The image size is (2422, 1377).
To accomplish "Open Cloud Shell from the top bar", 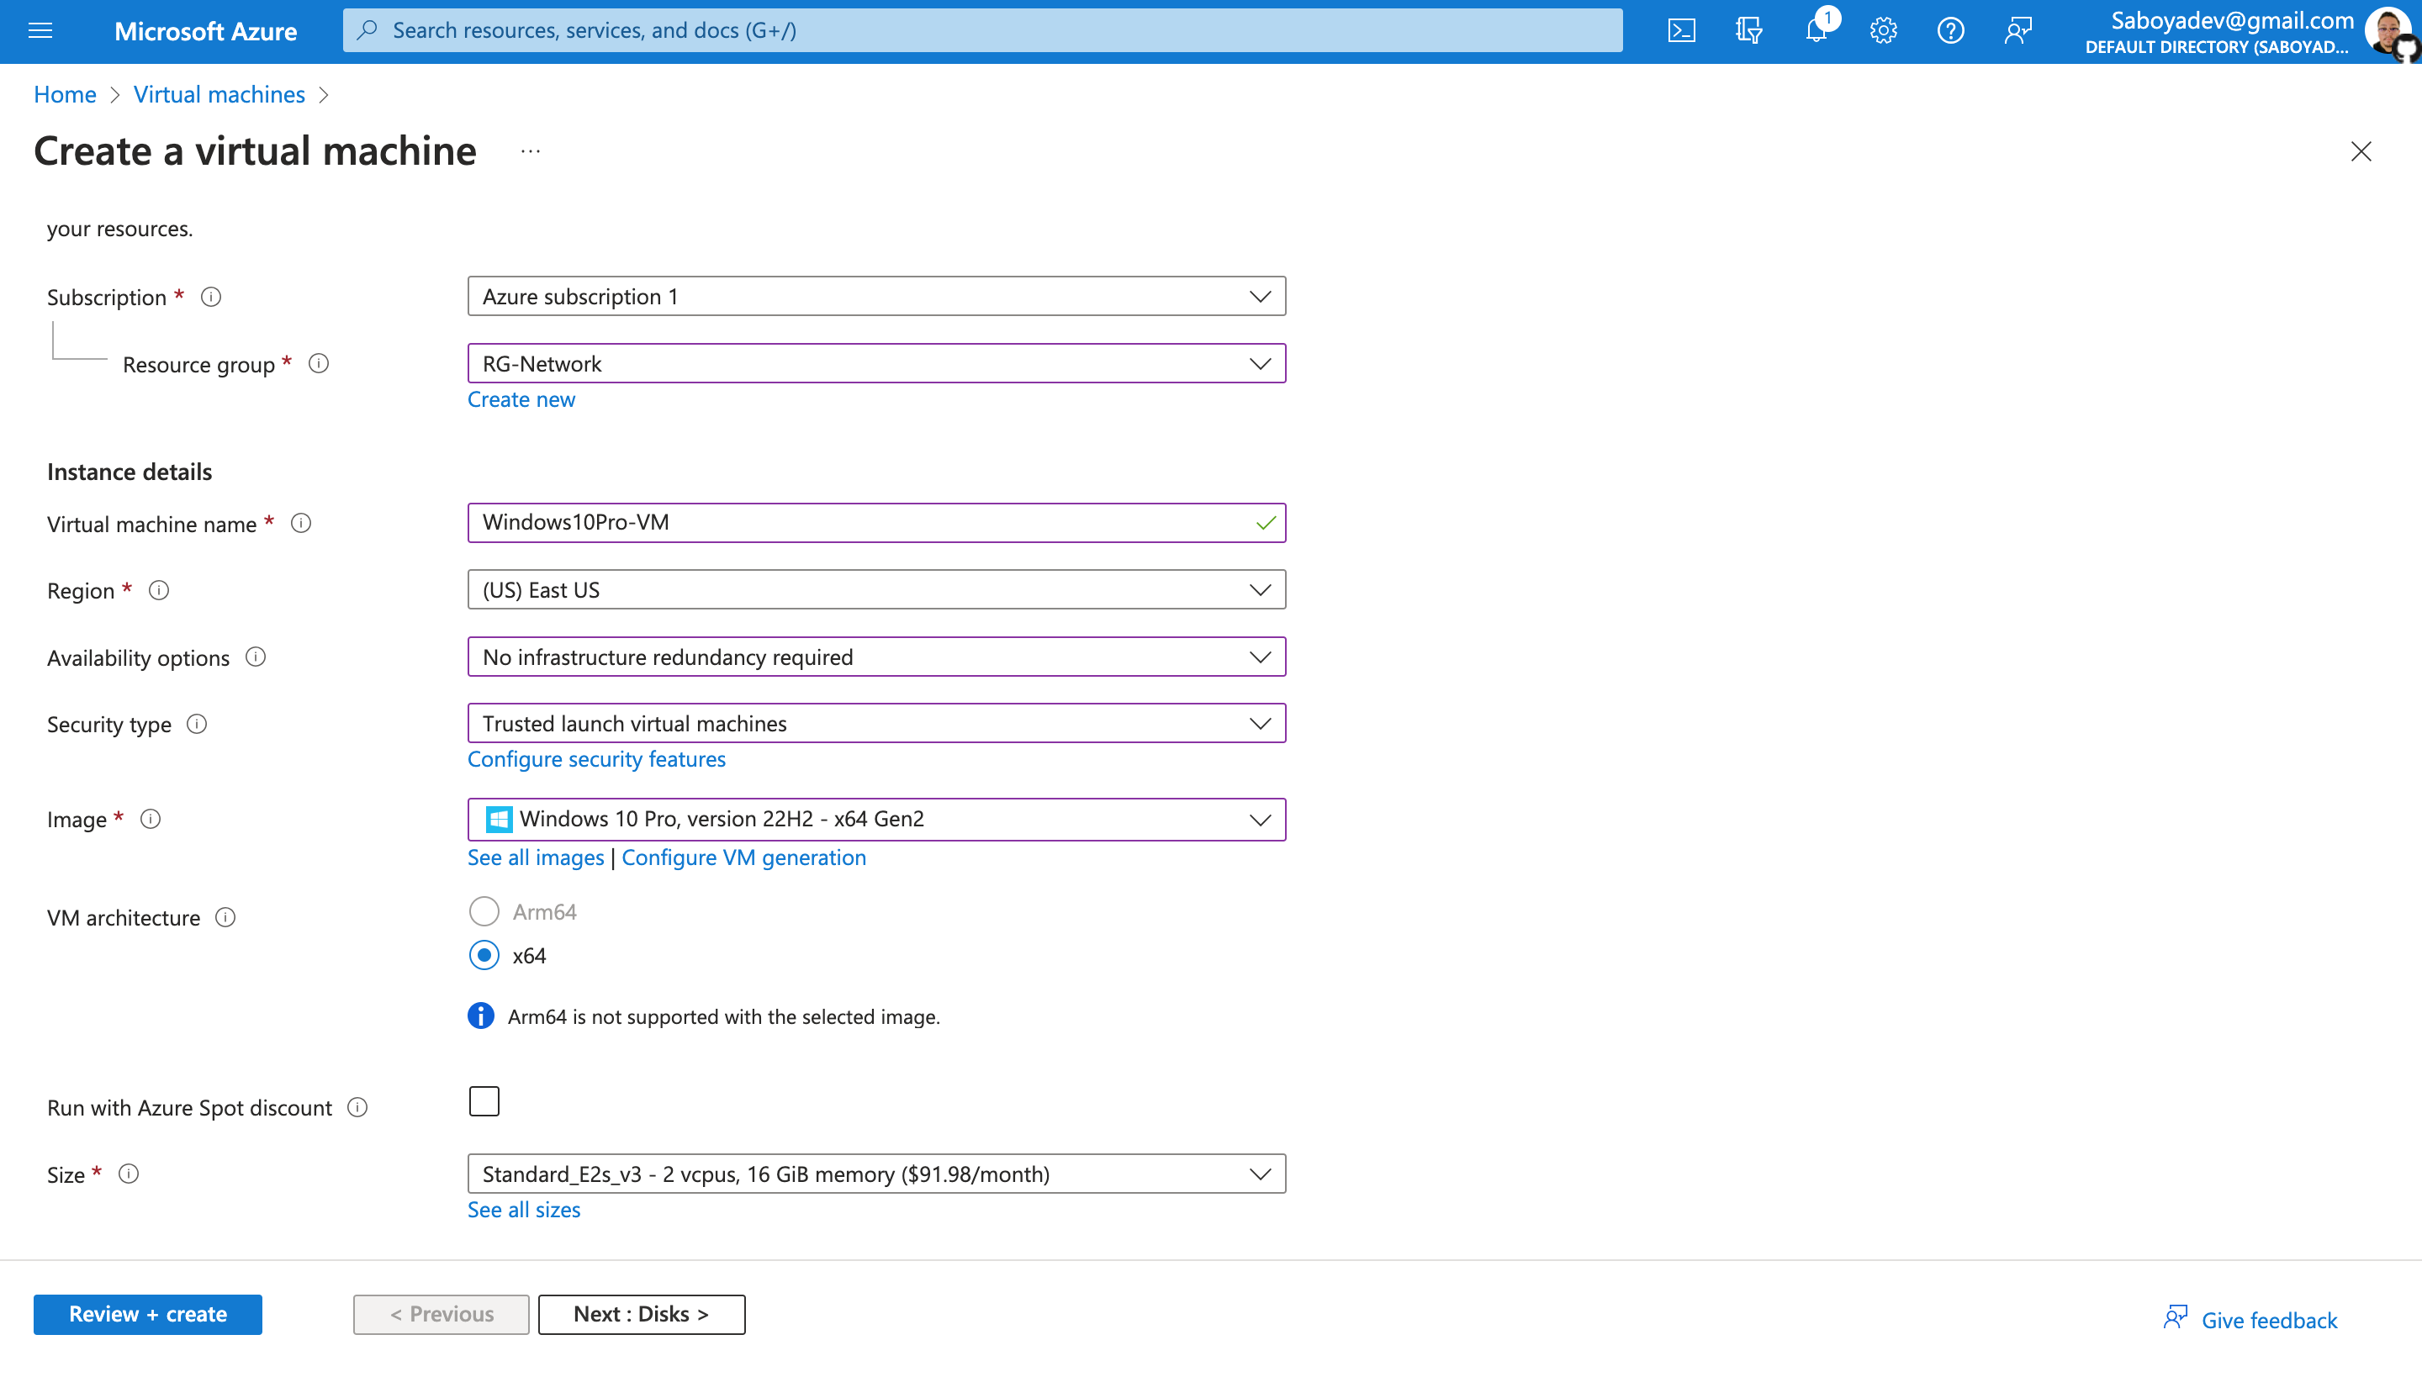I will click(1681, 31).
